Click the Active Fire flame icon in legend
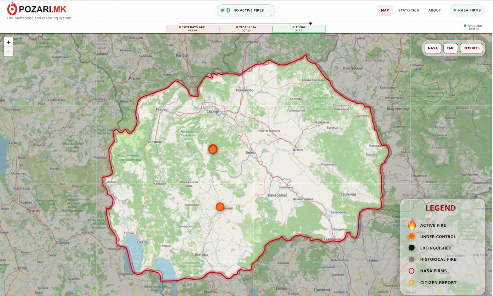Image resolution: width=493 pixels, height=296 pixels. [412, 225]
